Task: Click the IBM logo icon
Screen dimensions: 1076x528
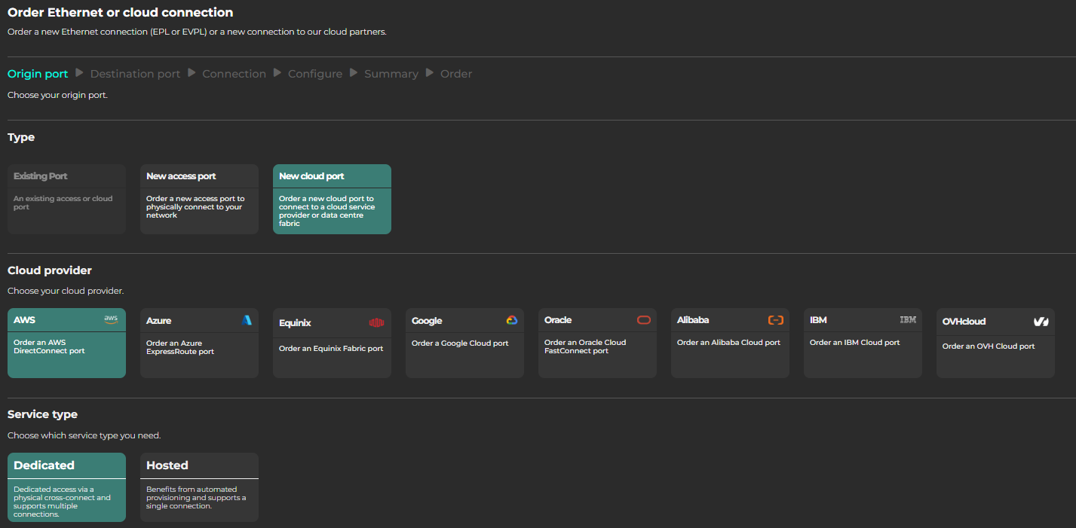Action: [908, 320]
